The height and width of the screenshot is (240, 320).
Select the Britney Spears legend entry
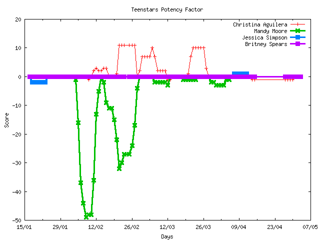tap(265, 44)
